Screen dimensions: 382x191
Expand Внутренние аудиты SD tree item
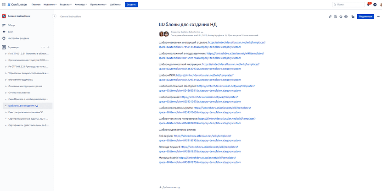5,79
